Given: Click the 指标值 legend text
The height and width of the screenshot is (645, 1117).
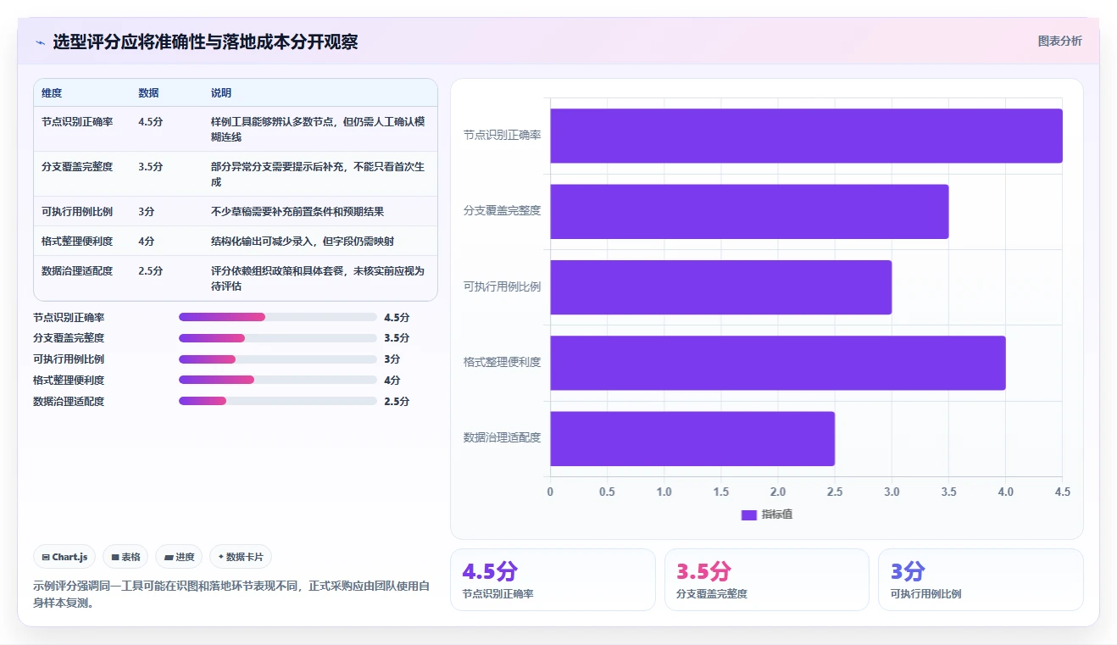Looking at the screenshot, I should tap(777, 514).
